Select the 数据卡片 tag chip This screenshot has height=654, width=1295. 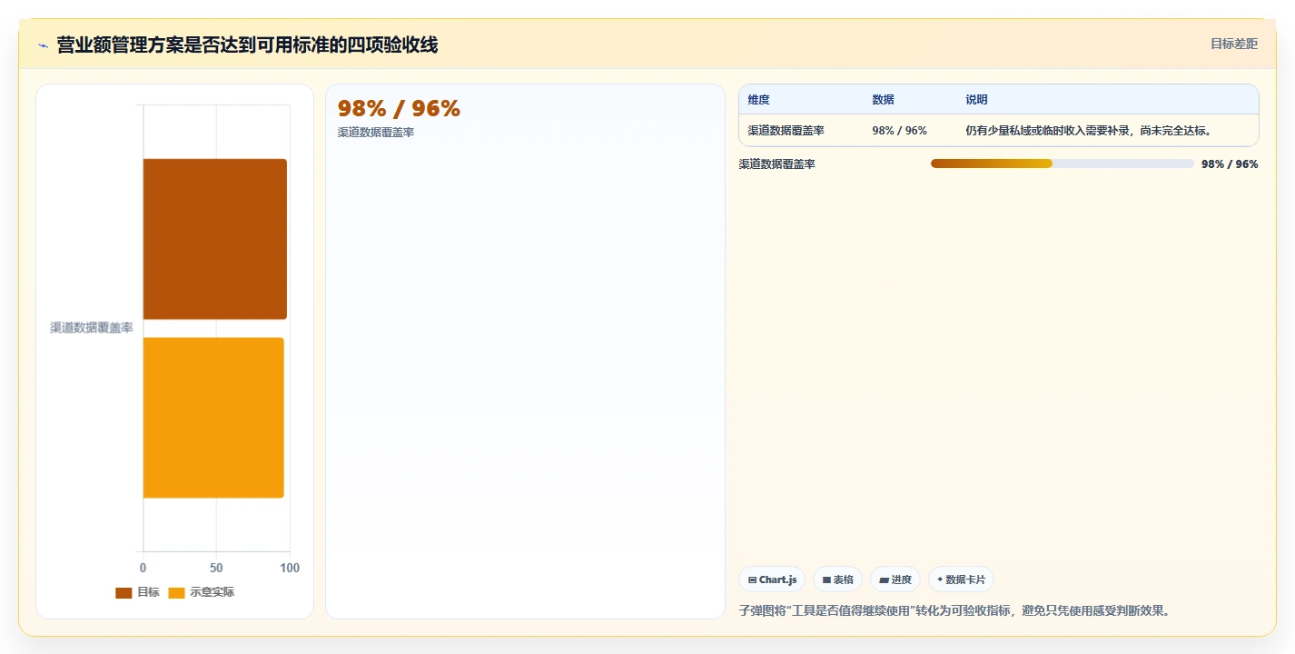[x=961, y=580]
